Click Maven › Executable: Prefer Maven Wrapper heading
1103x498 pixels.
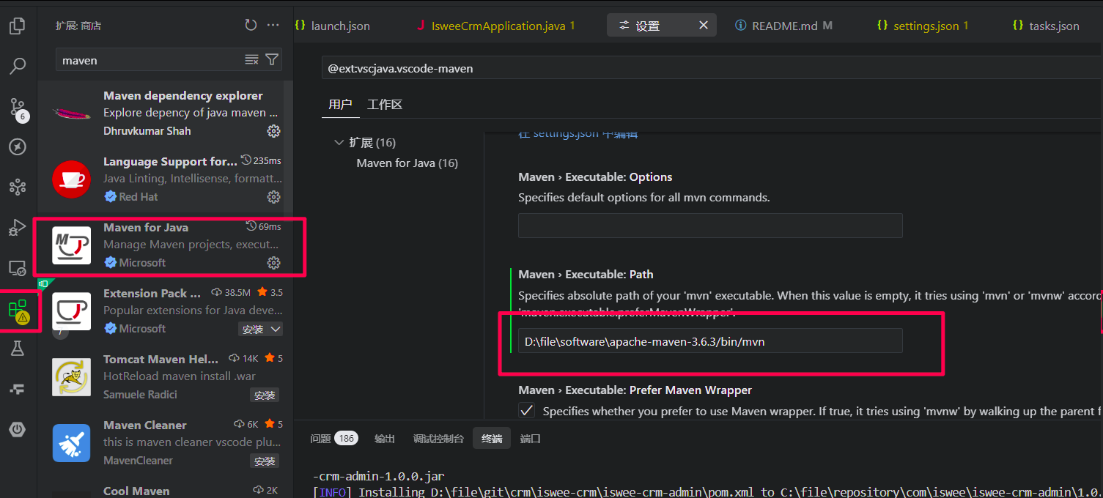[635, 390]
